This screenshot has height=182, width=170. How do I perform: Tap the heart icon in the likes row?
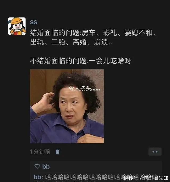tap(37, 166)
